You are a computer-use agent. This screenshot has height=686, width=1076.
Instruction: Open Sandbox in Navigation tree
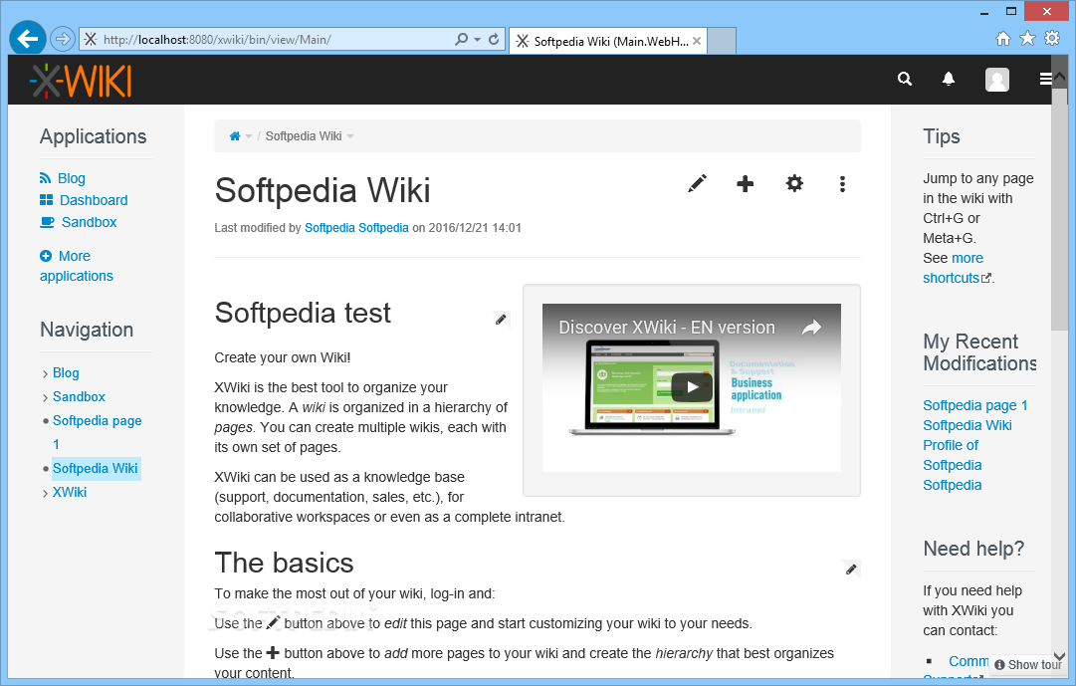(79, 397)
